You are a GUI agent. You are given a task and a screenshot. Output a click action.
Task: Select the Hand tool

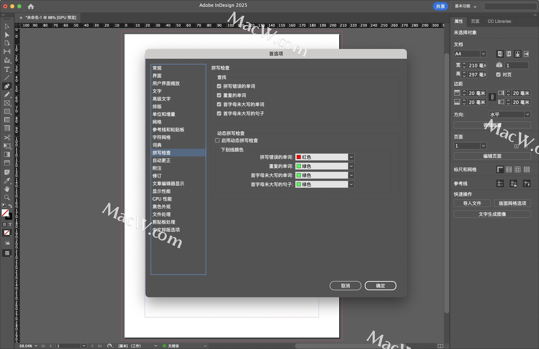pos(7,189)
